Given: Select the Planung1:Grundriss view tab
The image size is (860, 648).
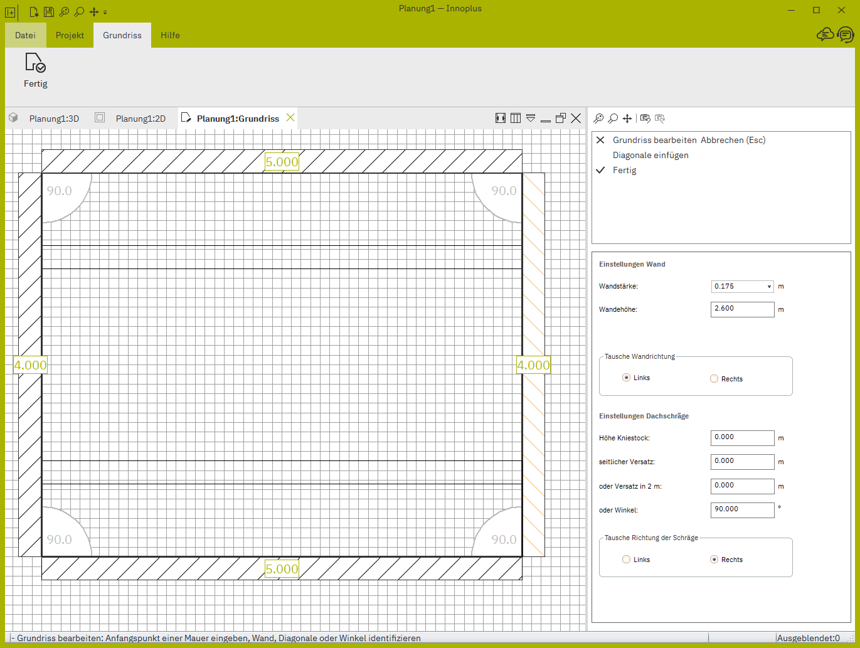Looking at the screenshot, I should tap(238, 119).
